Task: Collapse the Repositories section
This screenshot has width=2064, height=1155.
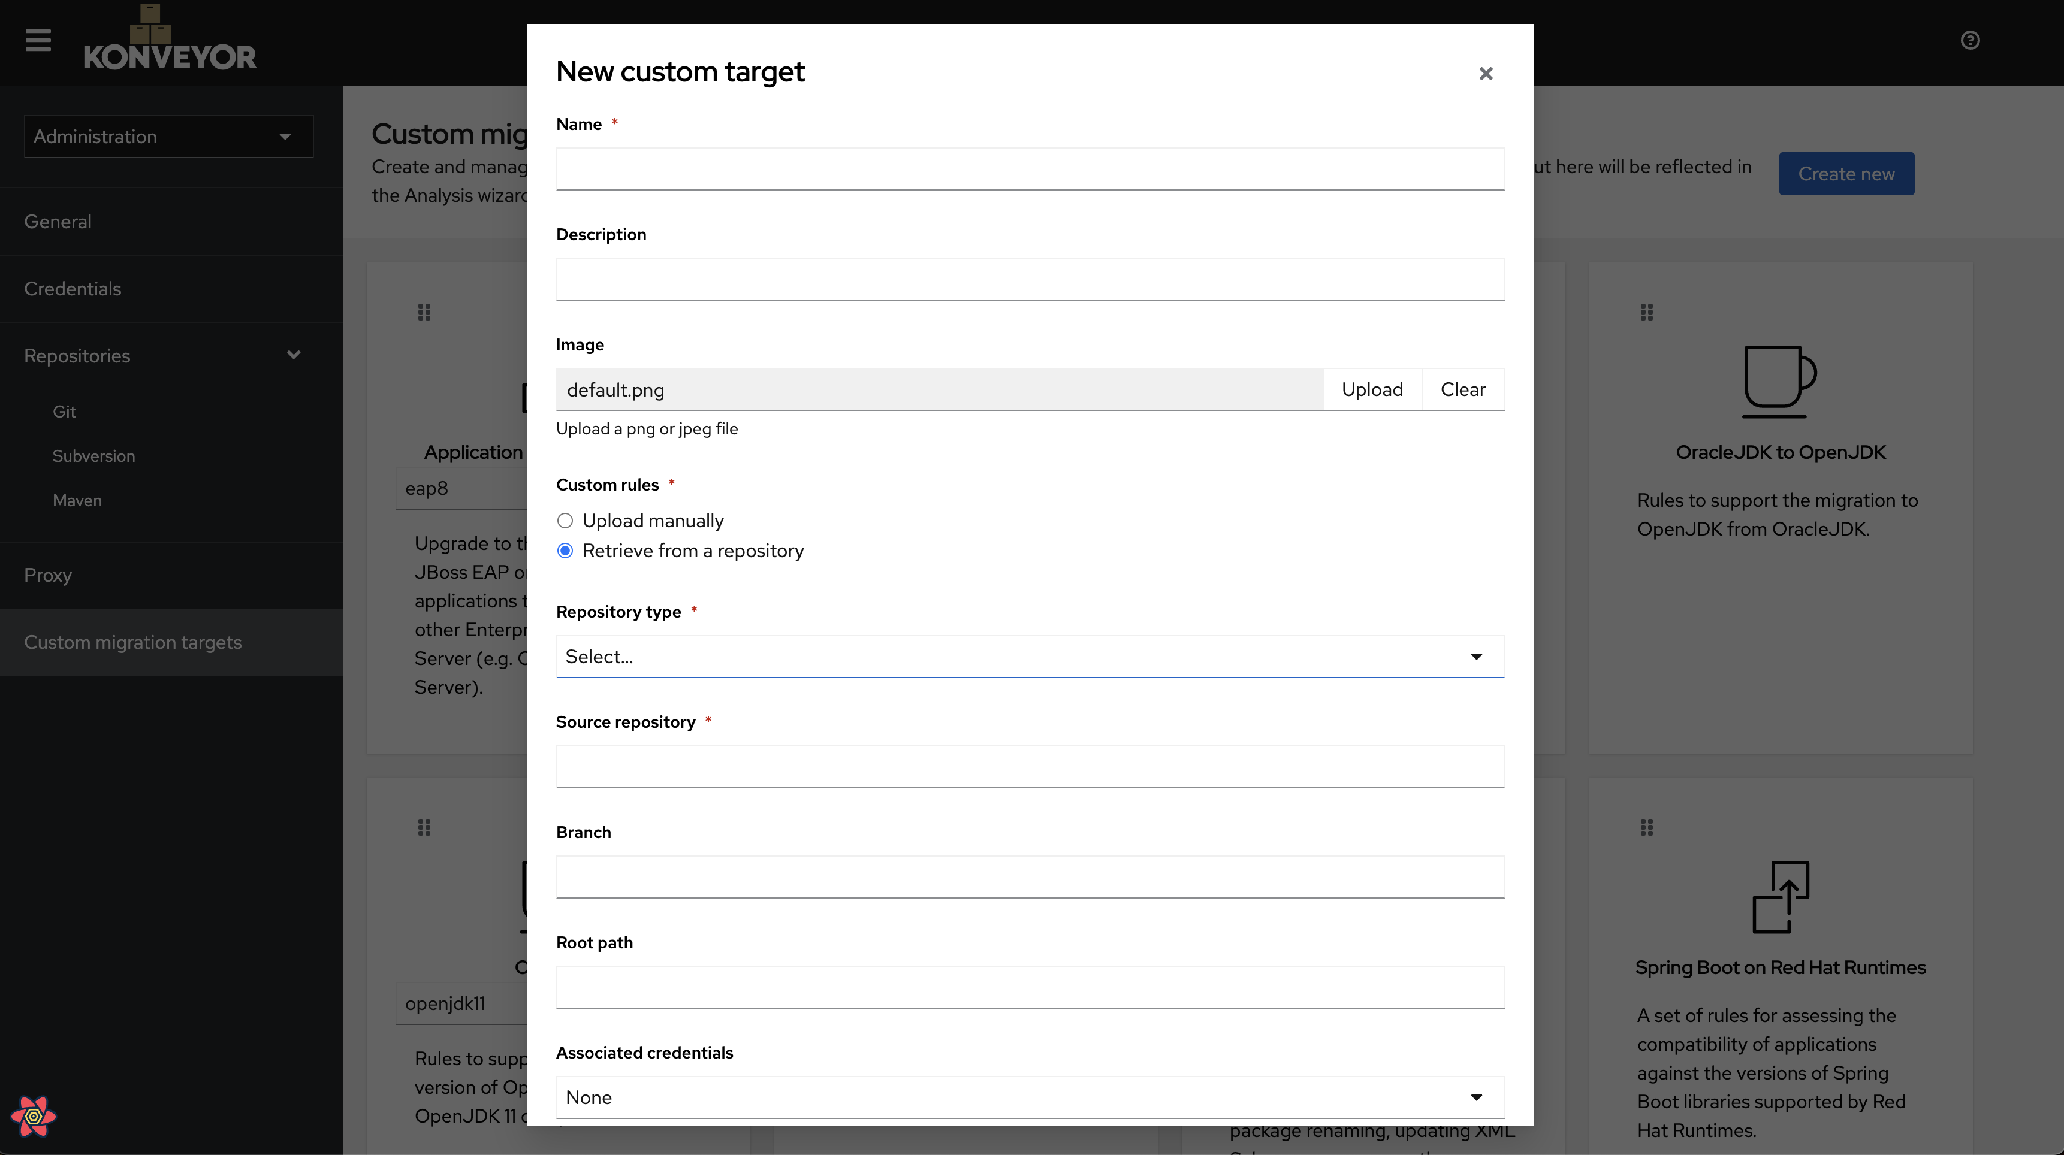Action: point(294,355)
